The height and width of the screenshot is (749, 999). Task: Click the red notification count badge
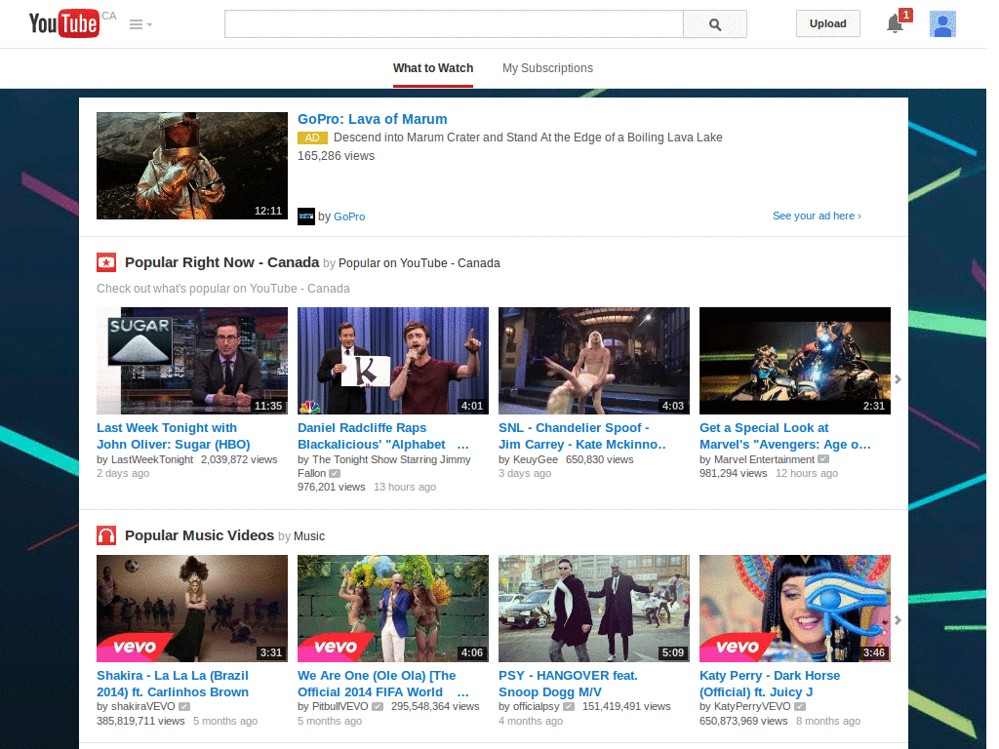(906, 15)
